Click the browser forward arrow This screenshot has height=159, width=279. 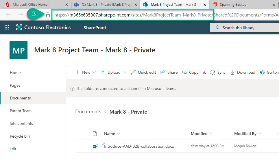[21, 15]
